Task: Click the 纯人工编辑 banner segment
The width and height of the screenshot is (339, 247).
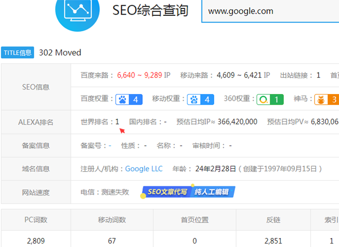Action: click(212, 191)
